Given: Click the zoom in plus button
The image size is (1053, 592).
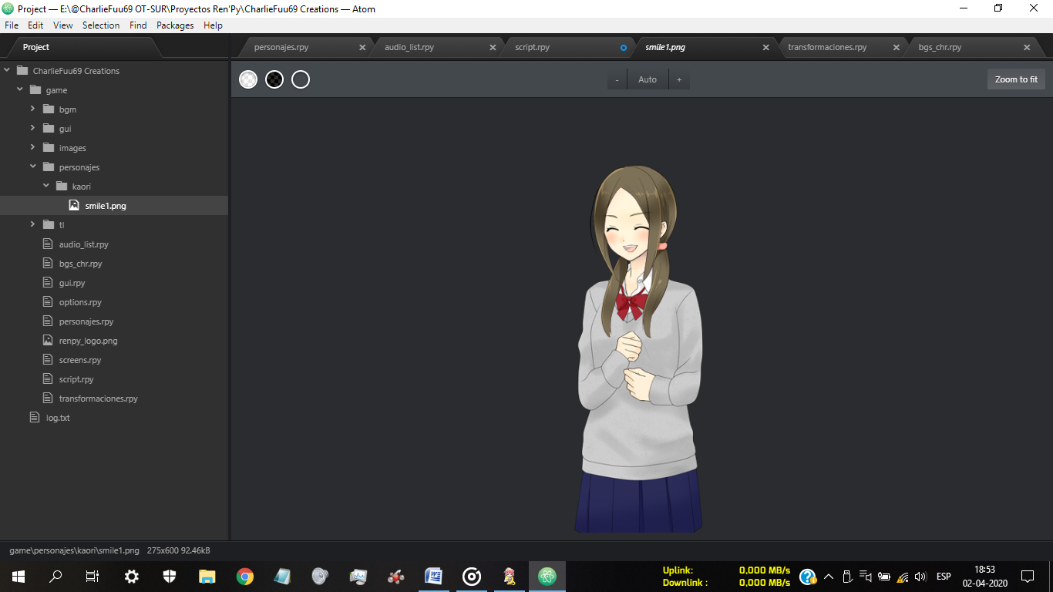Looking at the screenshot, I should point(679,79).
